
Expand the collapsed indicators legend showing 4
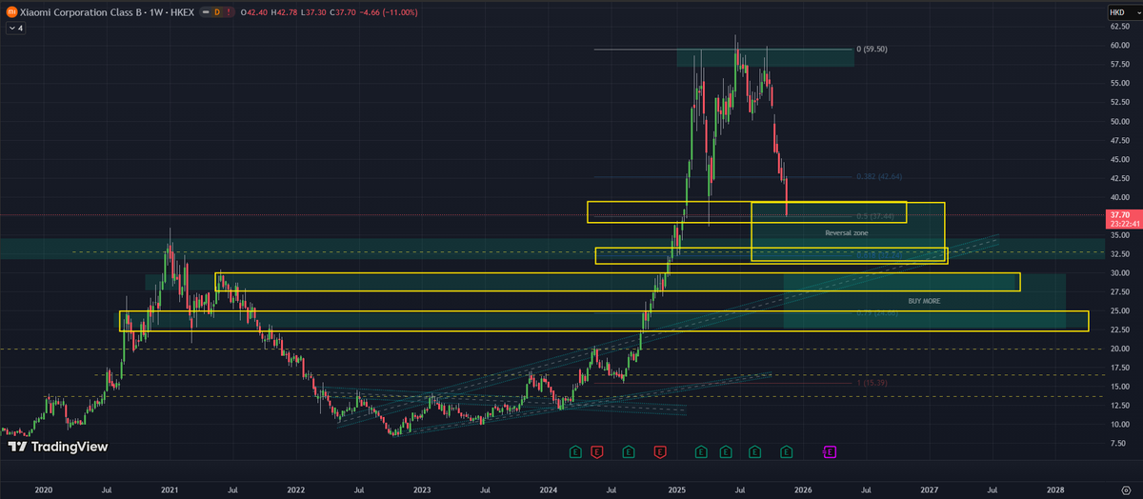(15, 29)
